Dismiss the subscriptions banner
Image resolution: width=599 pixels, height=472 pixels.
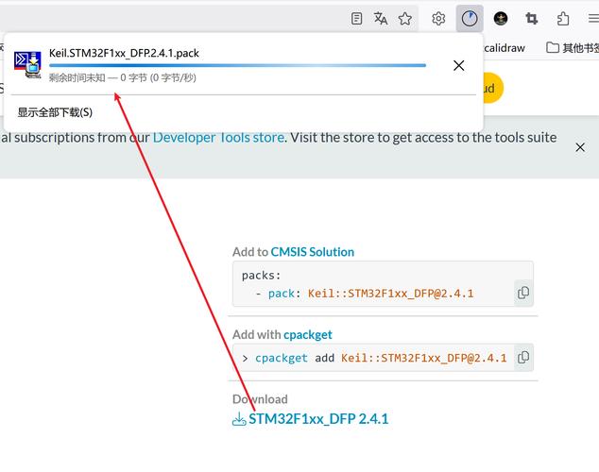pos(580,147)
